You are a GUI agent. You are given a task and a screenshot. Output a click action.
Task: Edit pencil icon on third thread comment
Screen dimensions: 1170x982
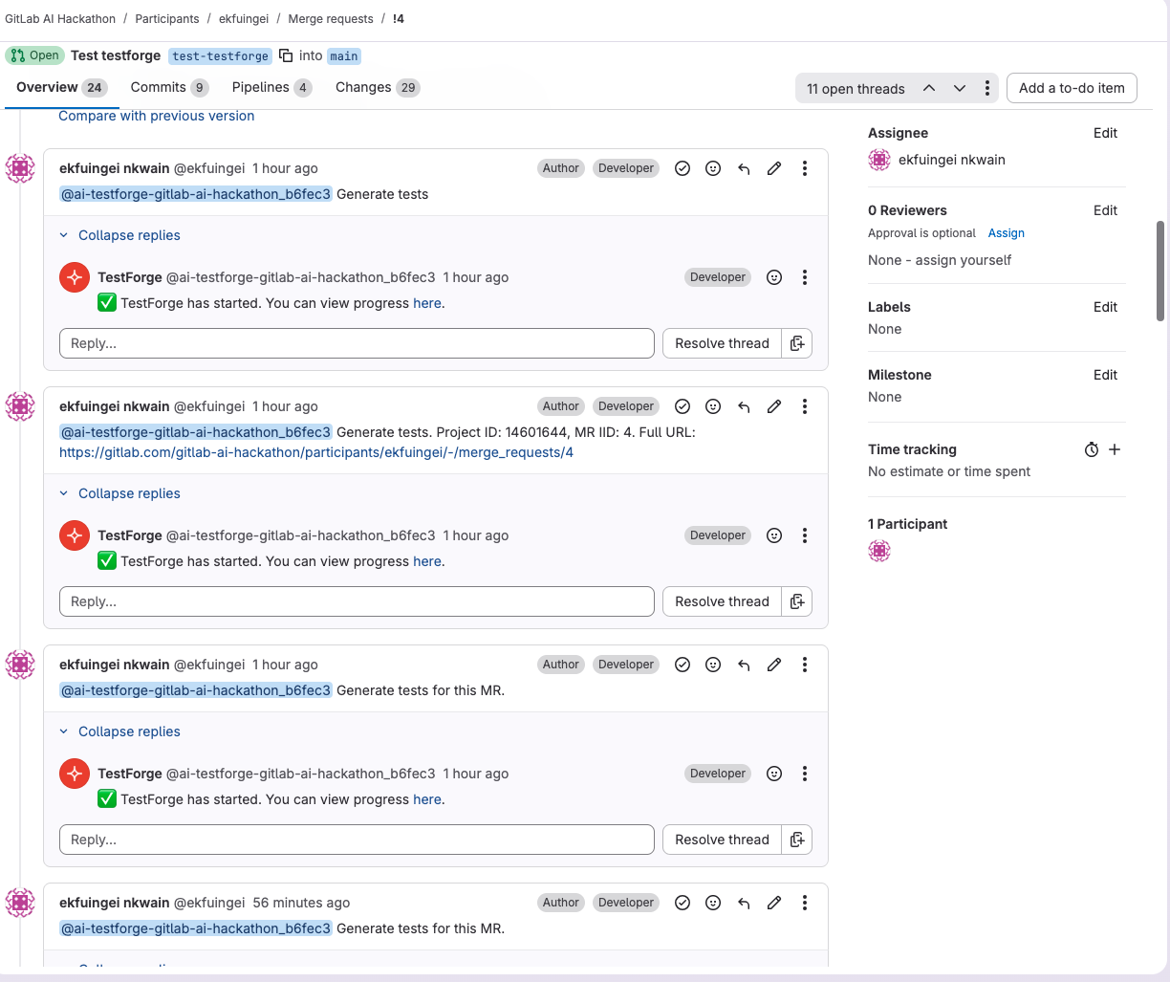(774, 665)
